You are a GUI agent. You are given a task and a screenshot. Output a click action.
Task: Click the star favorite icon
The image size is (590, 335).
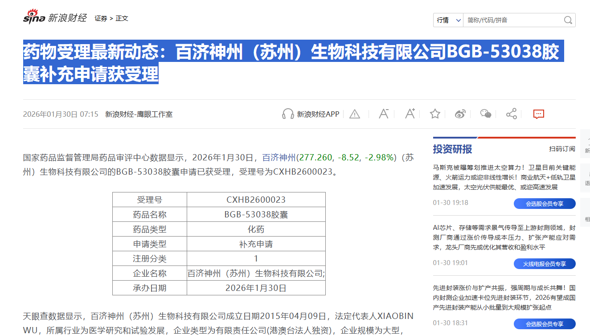pos(435,114)
